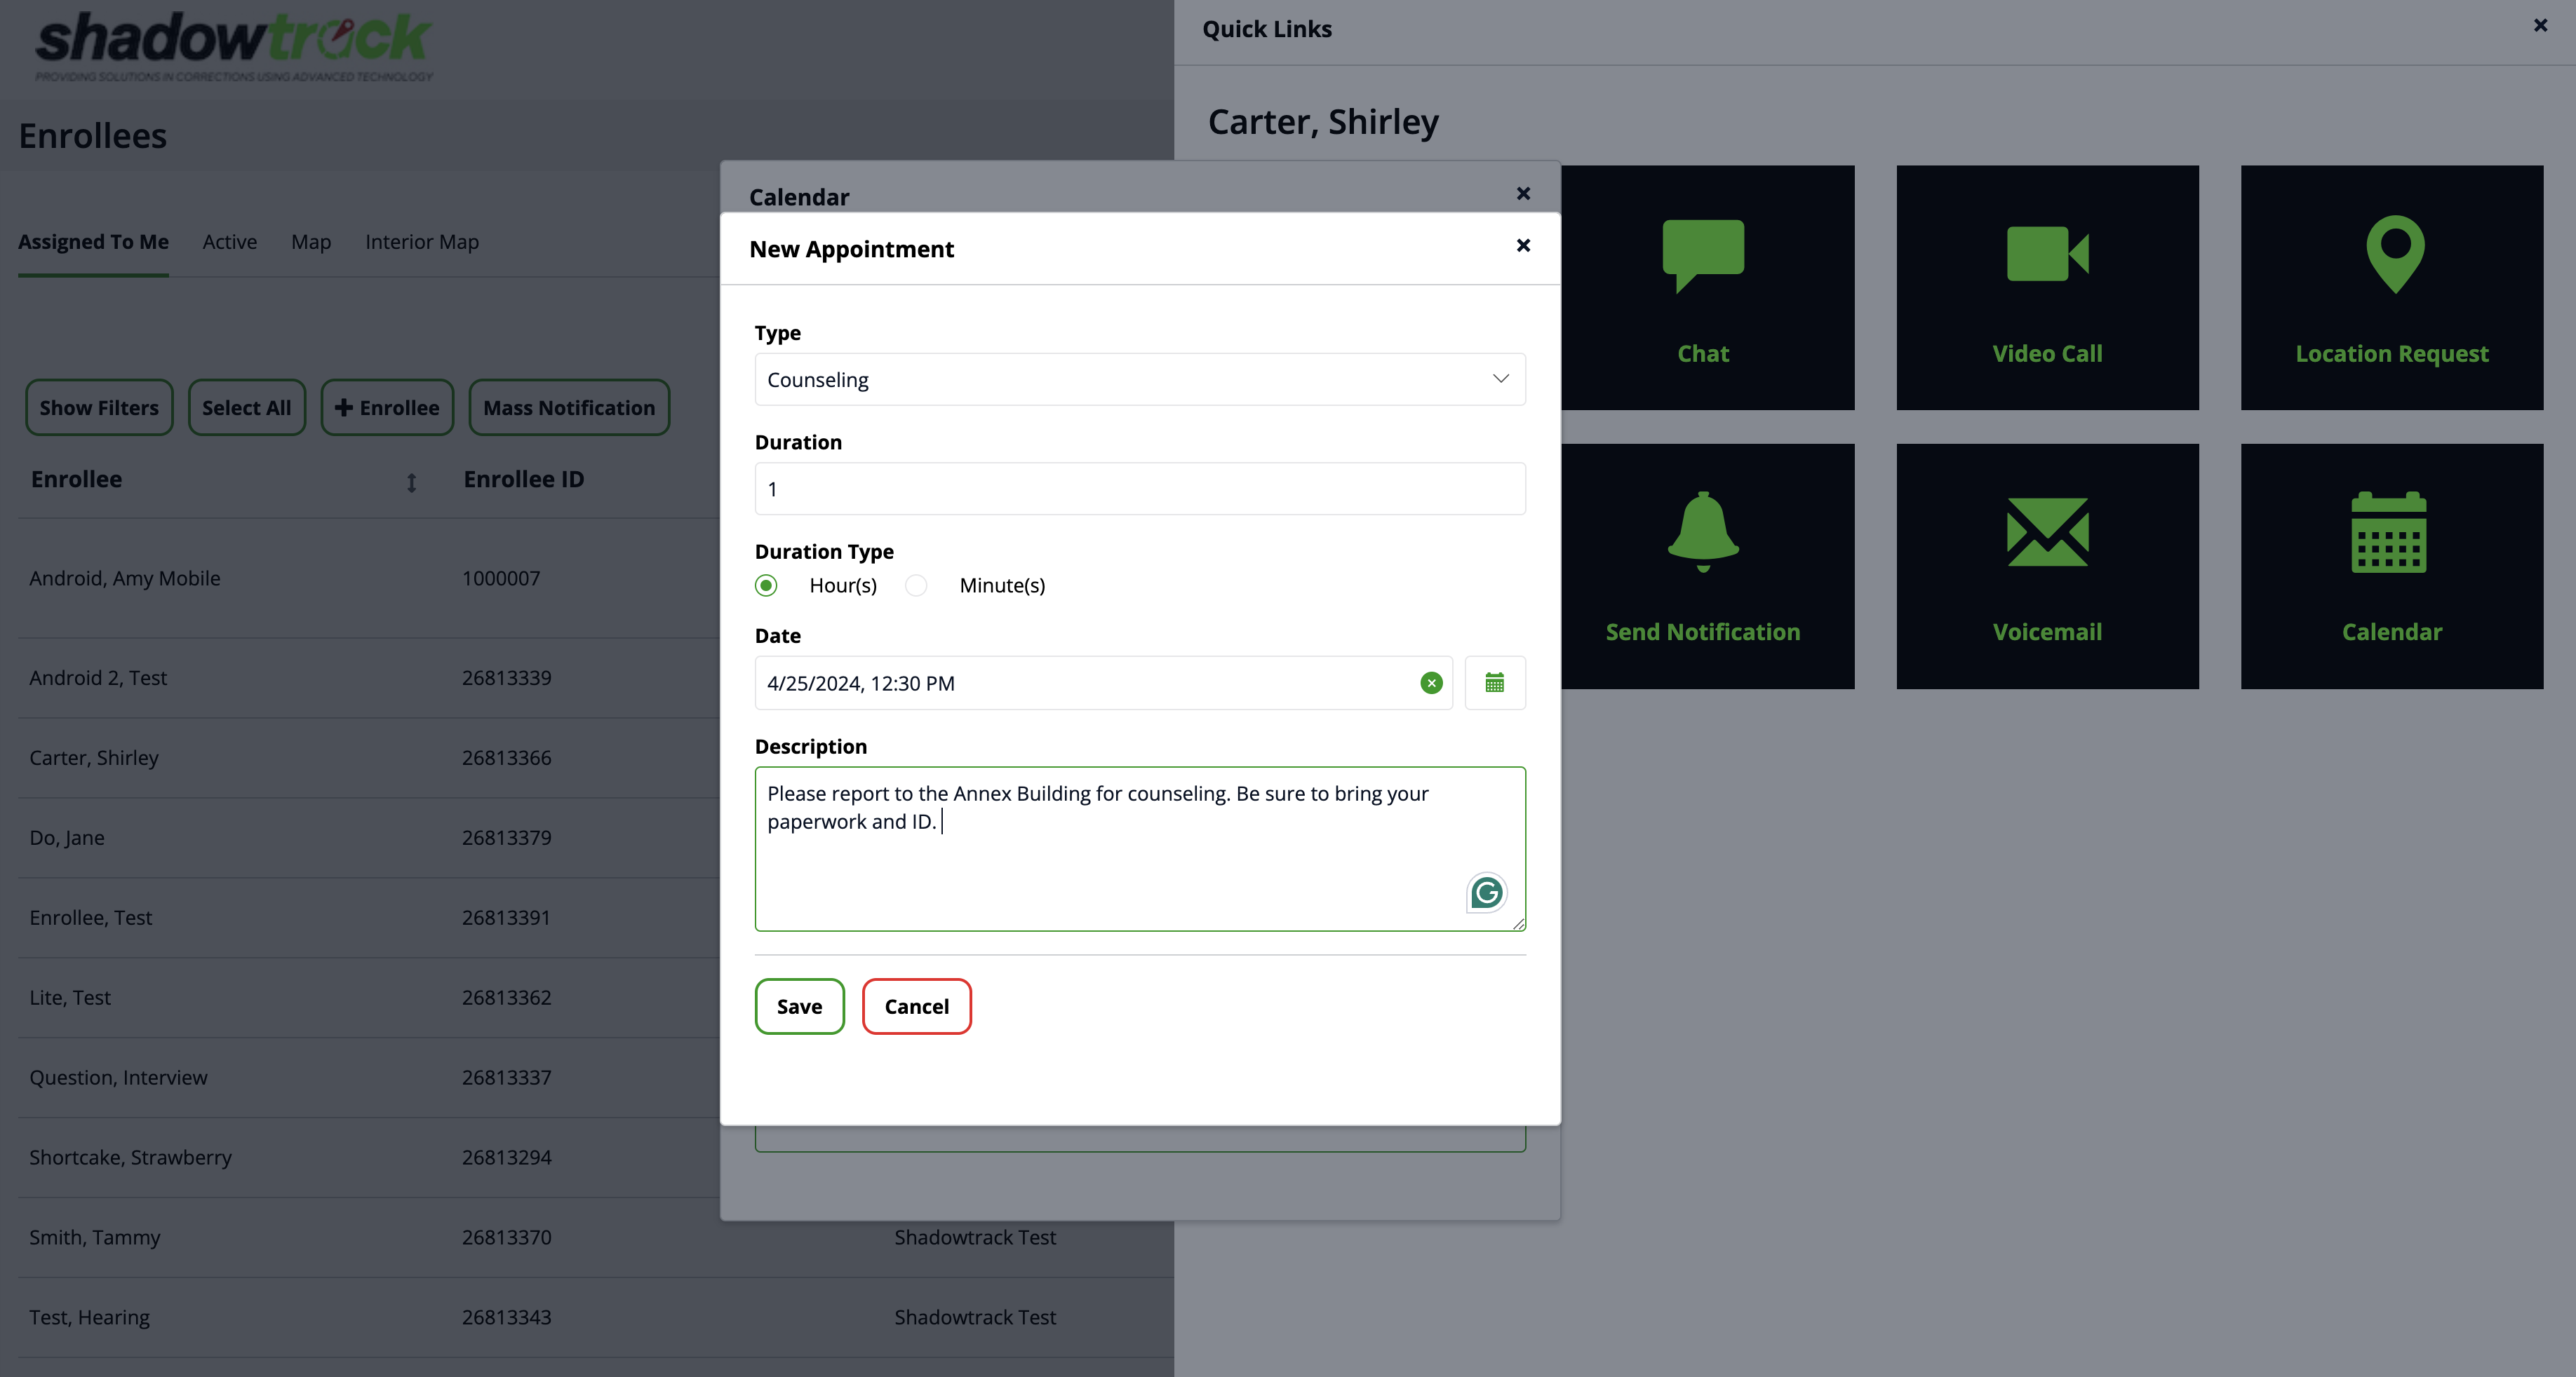Clear the date with green X icon
The height and width of the screenshot is (1377, 2576).
tap(1431, 684)
